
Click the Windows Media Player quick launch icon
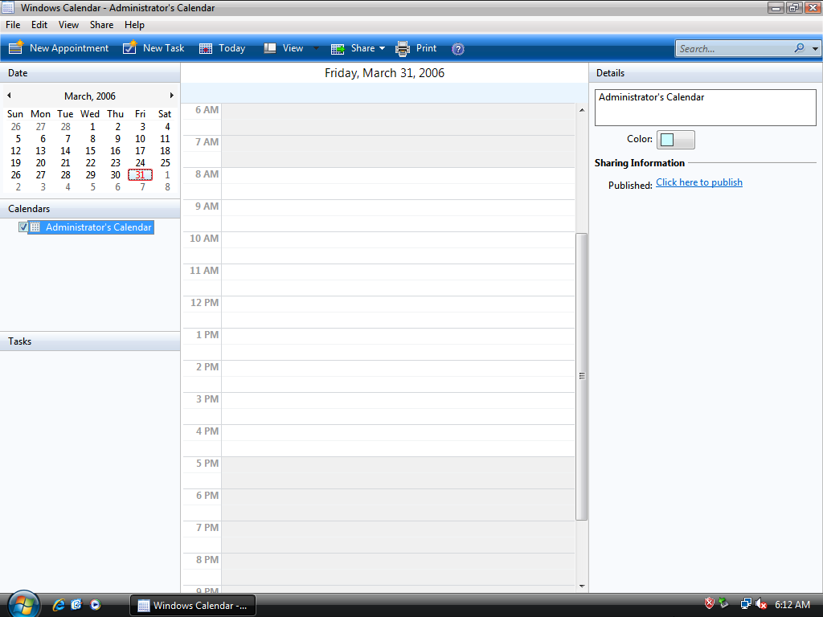click(x=95, y=604)
